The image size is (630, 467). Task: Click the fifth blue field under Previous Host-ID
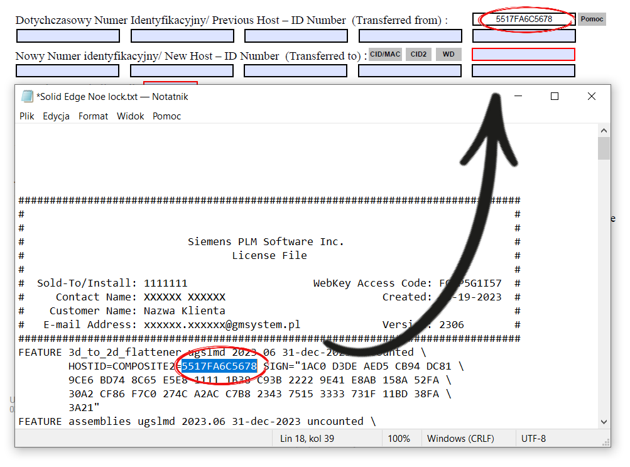click(x=524, y=36)
